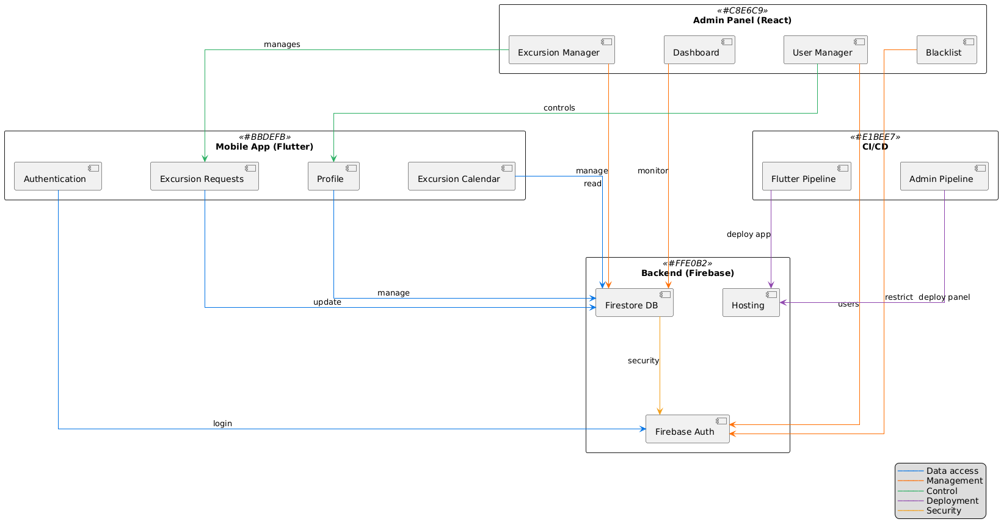Click the 'manage' label directly above 'update'
This screenshot has width=1001, height=530.
(393, 293)
